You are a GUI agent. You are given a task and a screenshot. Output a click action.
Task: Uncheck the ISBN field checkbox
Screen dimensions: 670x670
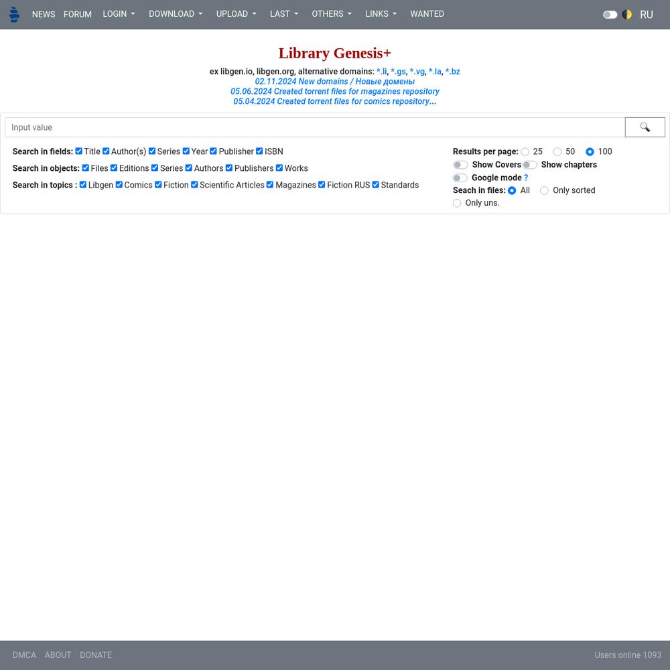(259, 151)
